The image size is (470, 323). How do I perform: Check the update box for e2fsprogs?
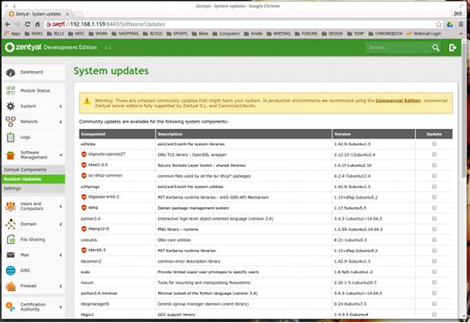tap(434, 186)
